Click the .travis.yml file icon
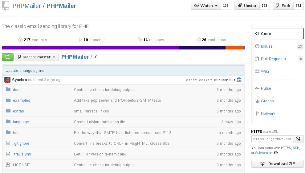305x173 pixels. click(x=8, y=154)
